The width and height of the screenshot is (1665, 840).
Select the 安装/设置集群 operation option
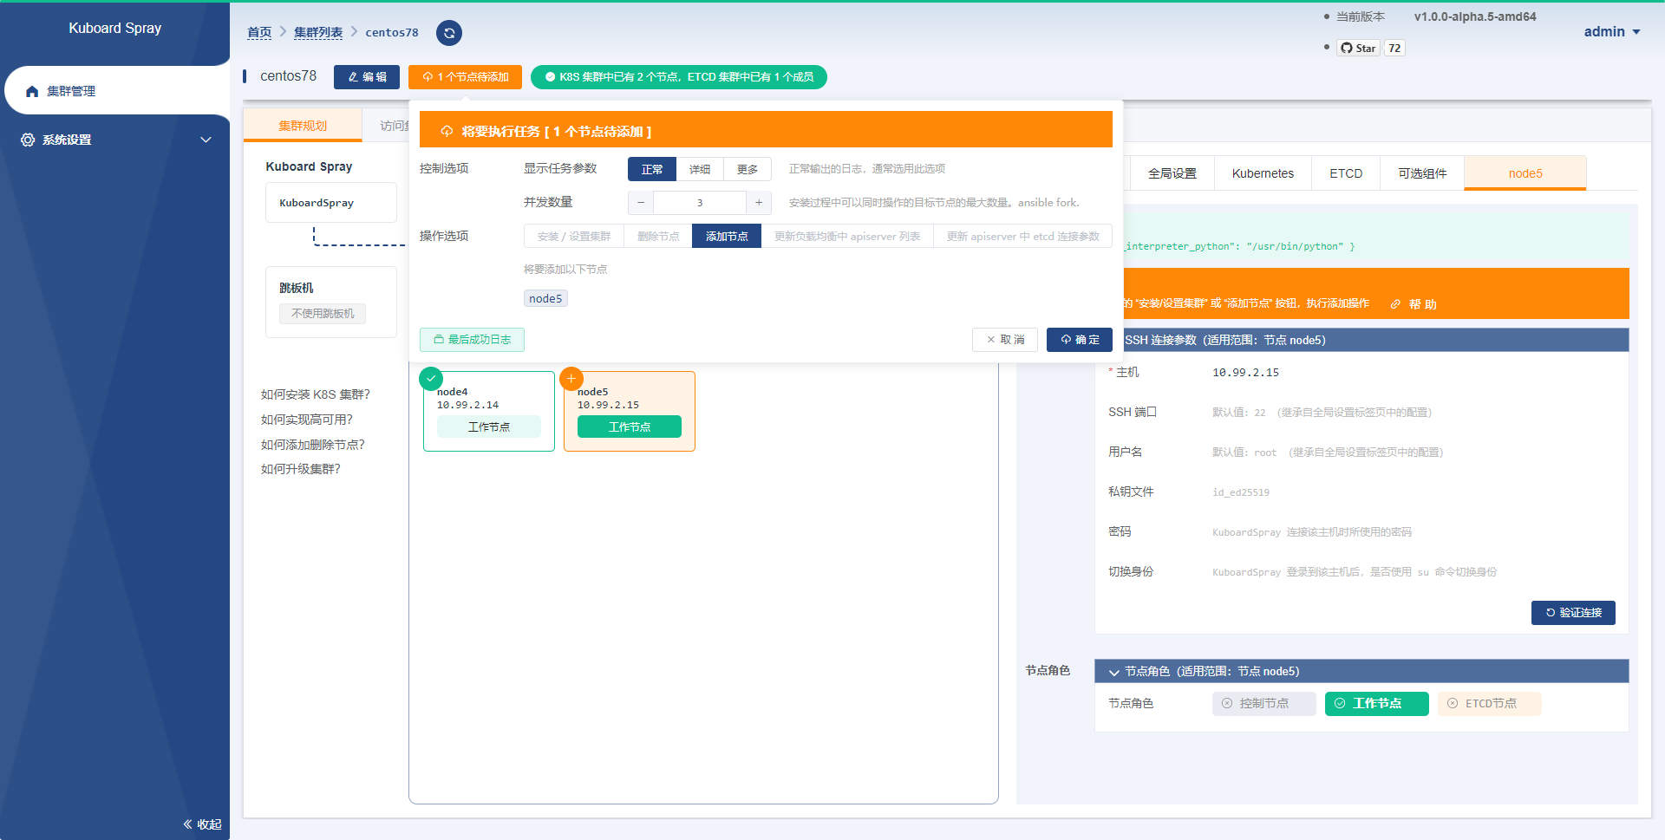coord(574,236)
